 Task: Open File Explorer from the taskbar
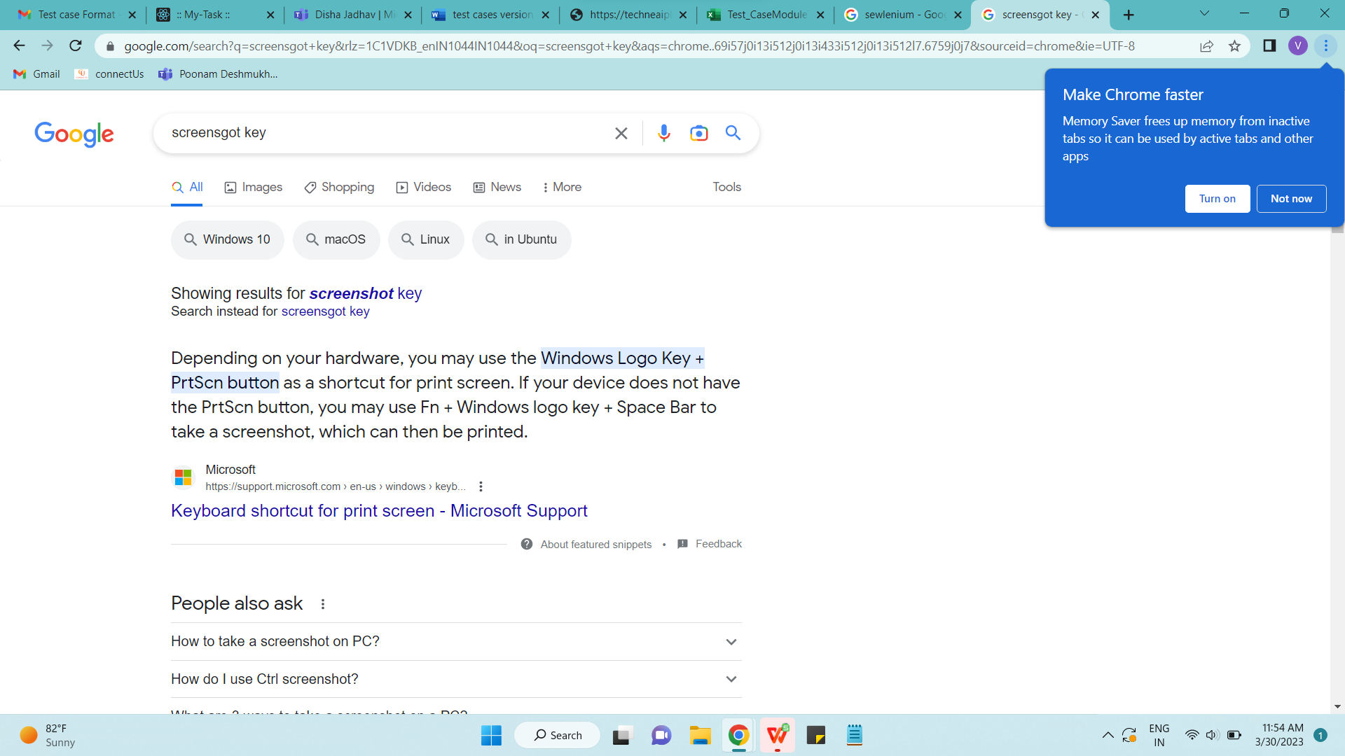[700, 735]
